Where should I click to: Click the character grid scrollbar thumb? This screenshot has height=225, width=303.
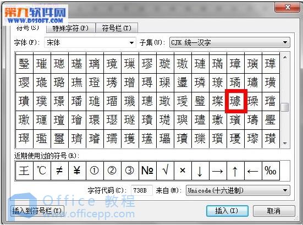tap(285, 107)
